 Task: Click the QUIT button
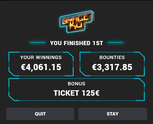coord(40,114)
